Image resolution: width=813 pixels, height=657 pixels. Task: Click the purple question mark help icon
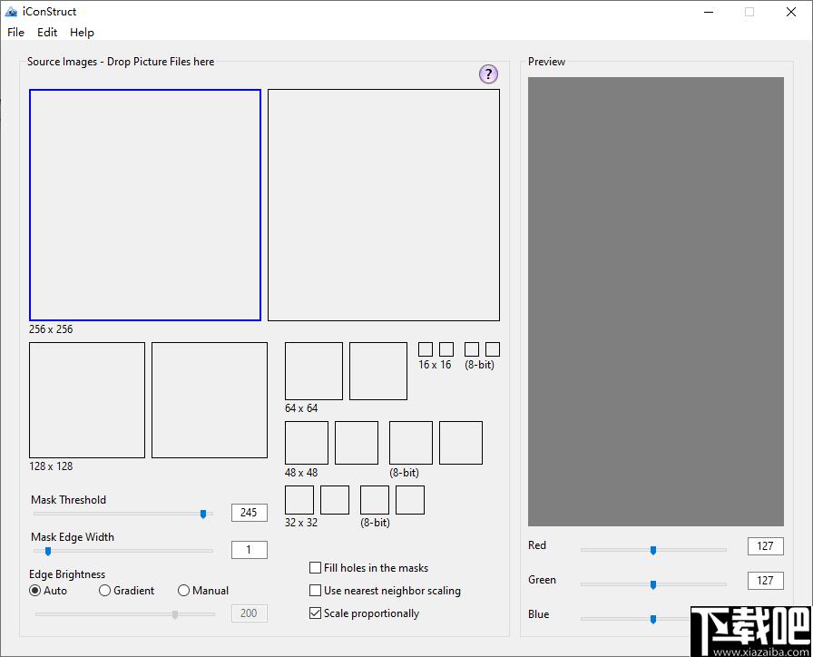(488, 74)
